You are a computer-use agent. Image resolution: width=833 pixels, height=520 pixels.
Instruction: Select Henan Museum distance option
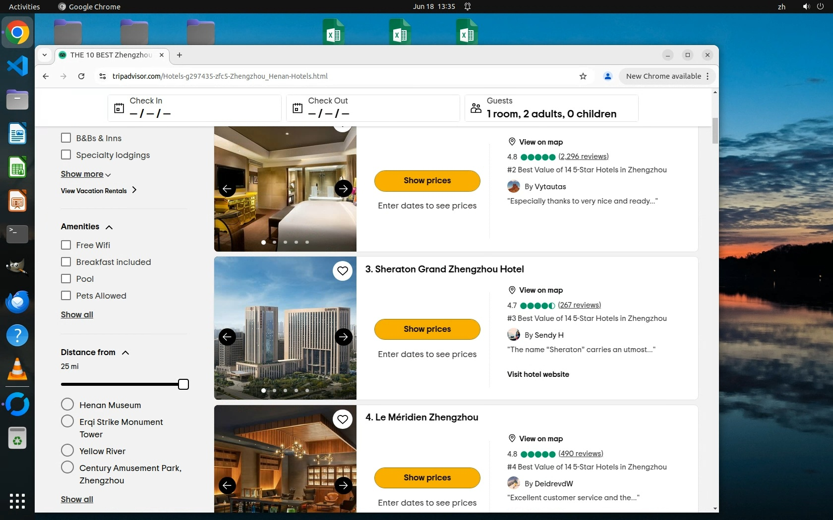pyautogui.click(x=67, y=405)
